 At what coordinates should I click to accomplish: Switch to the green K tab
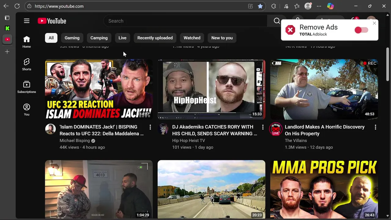(7, 28)
